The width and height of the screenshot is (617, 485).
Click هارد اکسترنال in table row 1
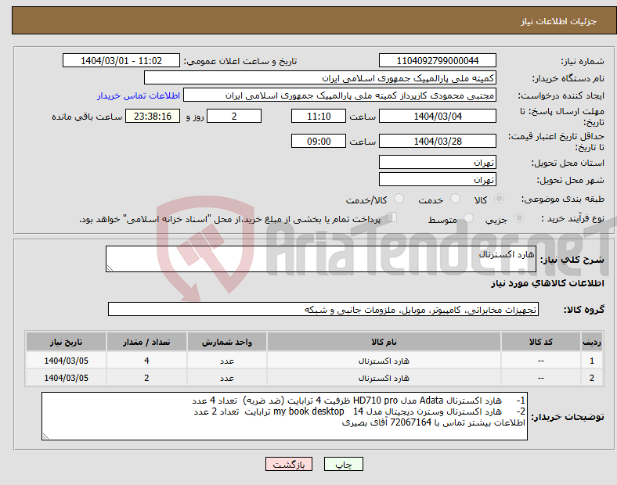[x=384, y=361]
